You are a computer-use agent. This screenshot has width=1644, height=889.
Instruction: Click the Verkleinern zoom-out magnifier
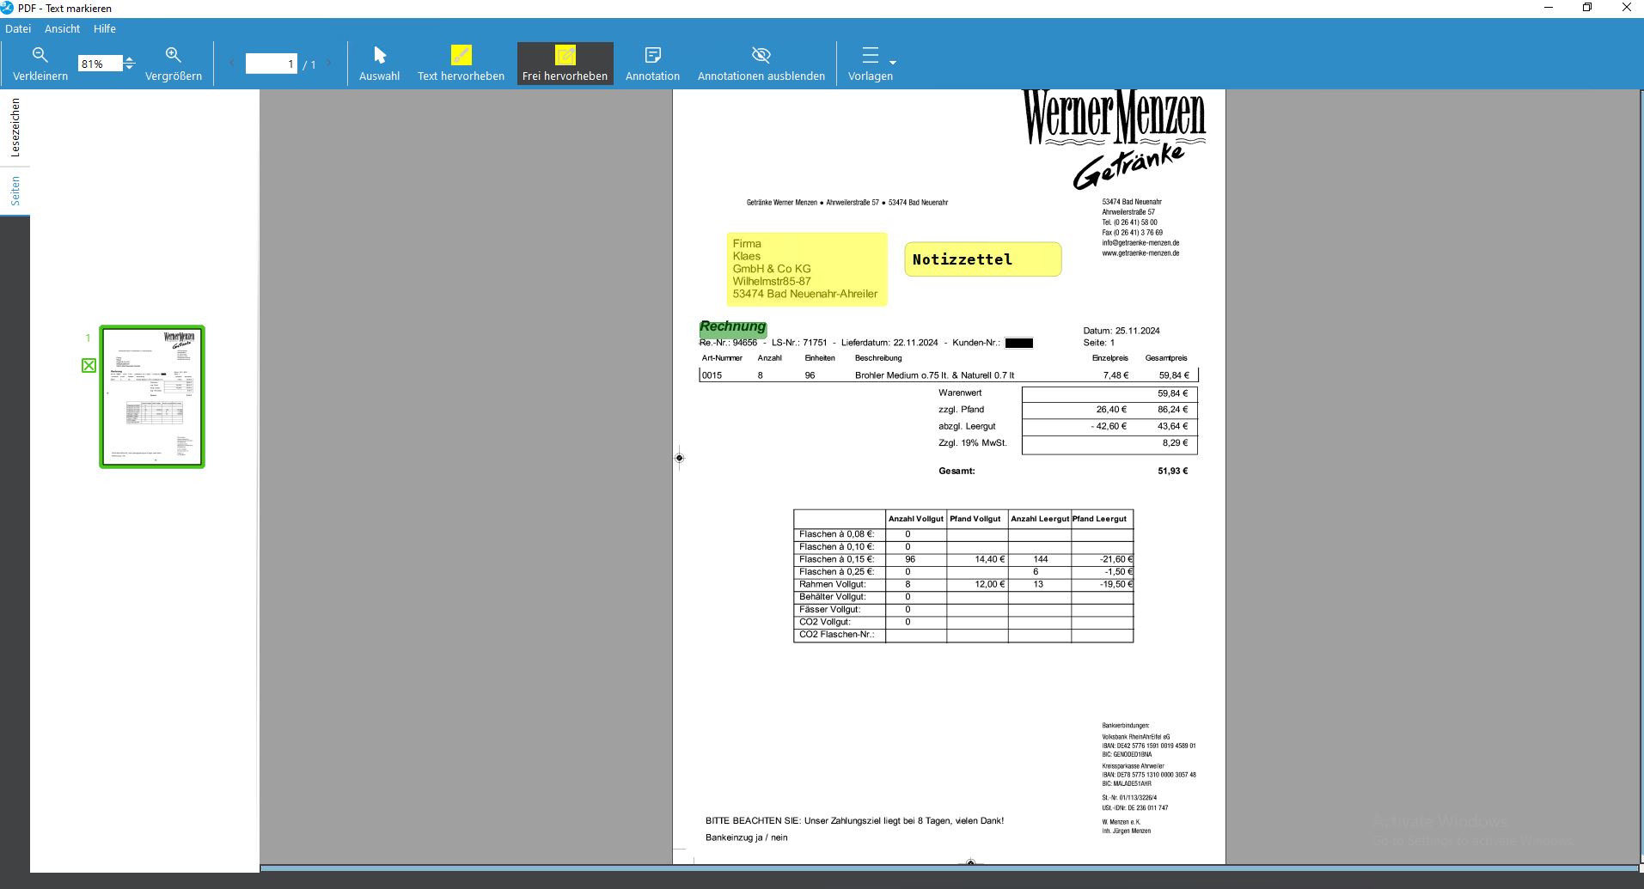click(x=40, y=56)
